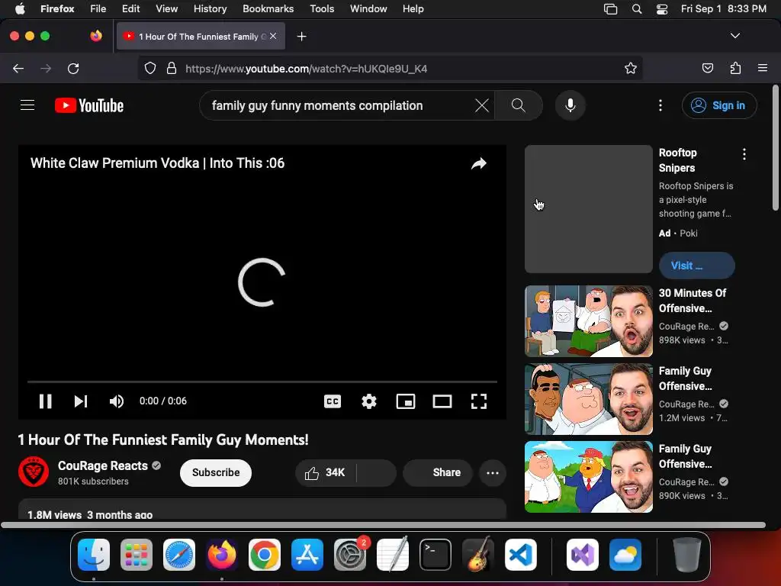
Task: Submit search with the magnifier button
Action: 519,105
